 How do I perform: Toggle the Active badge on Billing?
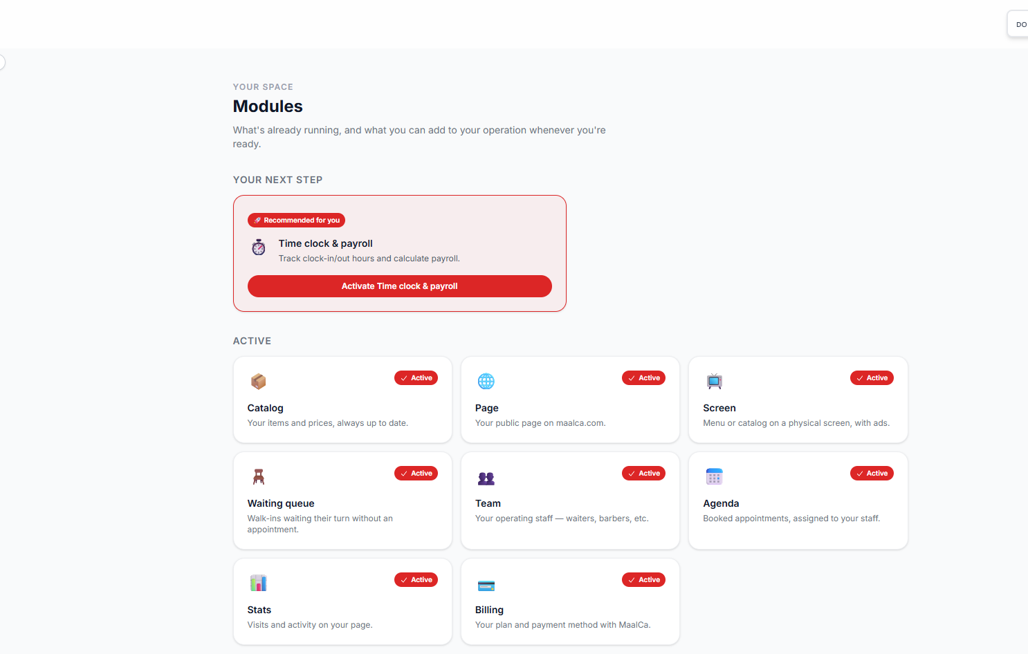643,580
